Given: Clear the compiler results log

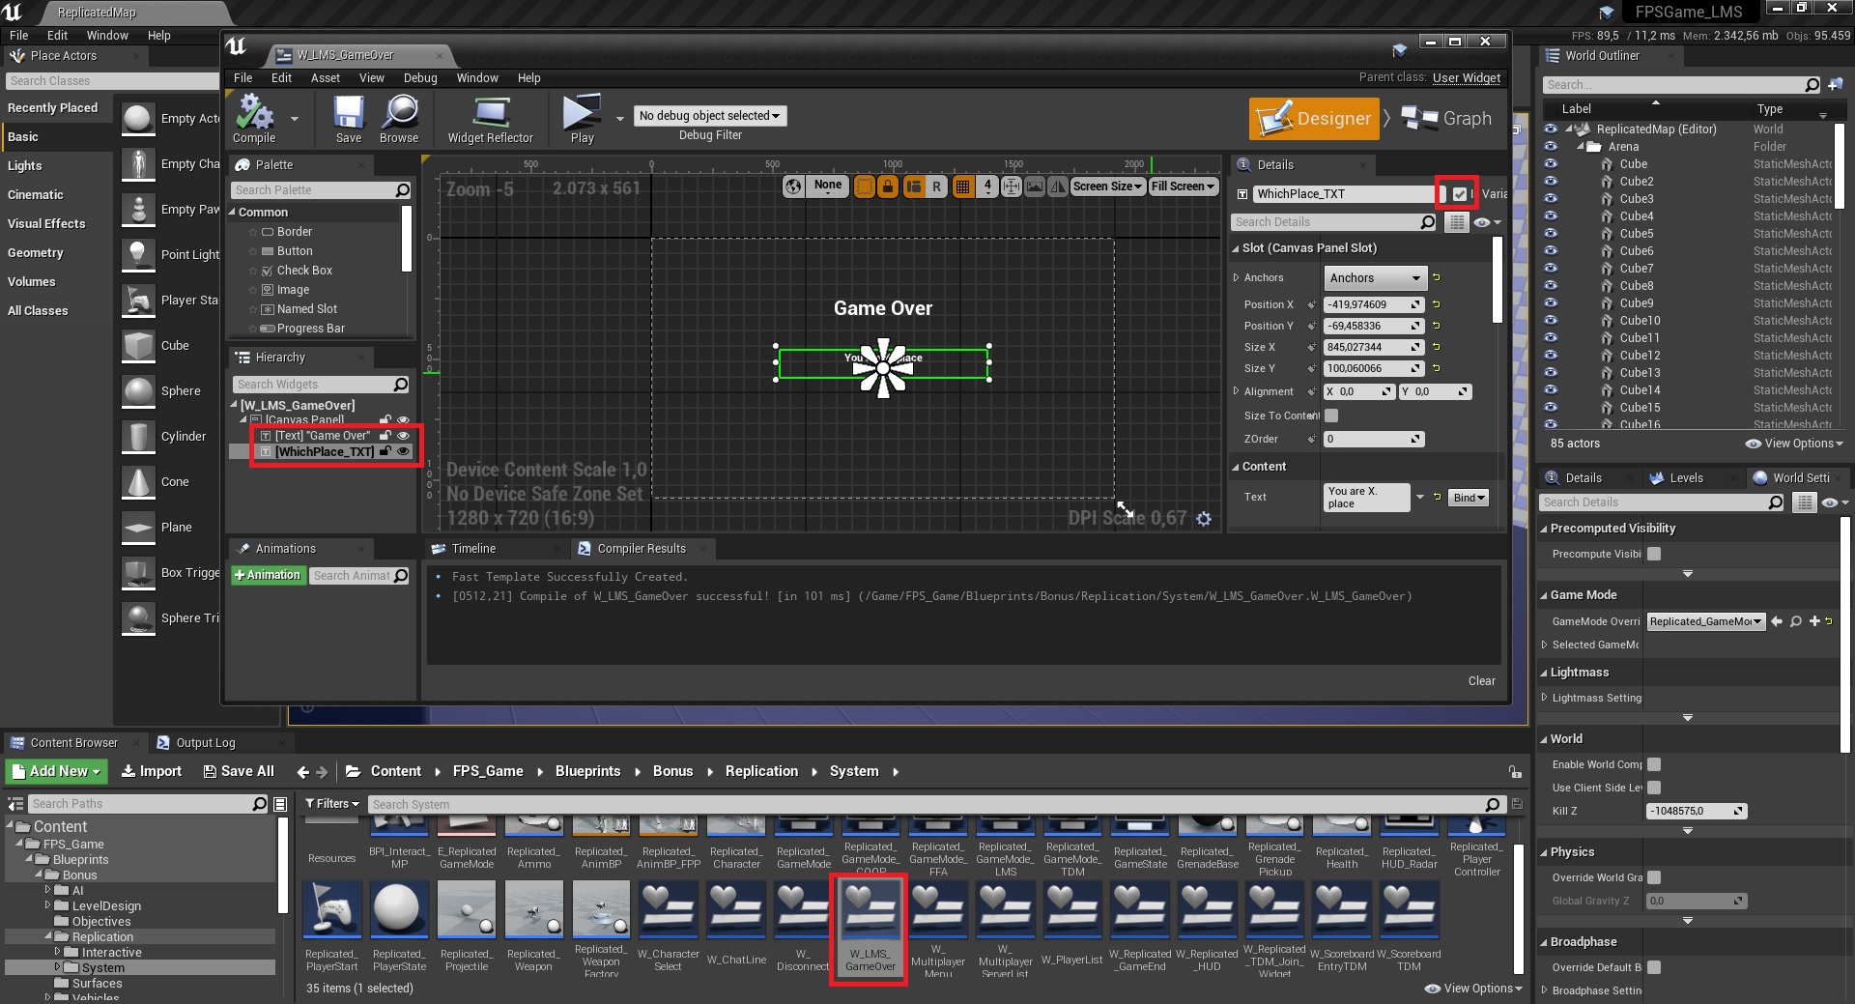Looking at the screenshot, I should click(1481, 681).
